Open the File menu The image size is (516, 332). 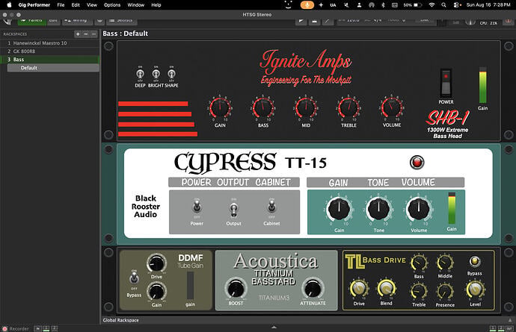coord(61,5)
